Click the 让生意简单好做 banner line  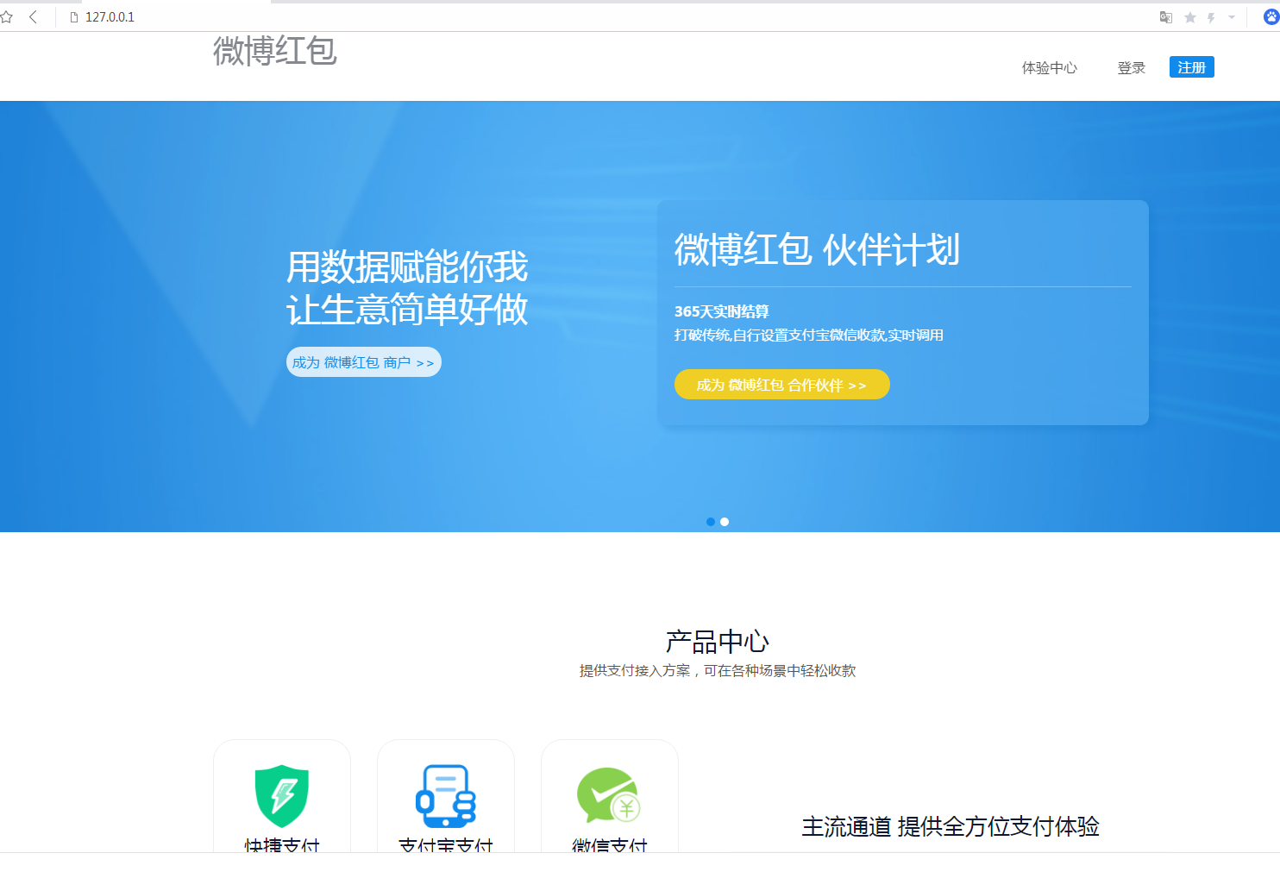pyautogui.click(x=407, y=310)
